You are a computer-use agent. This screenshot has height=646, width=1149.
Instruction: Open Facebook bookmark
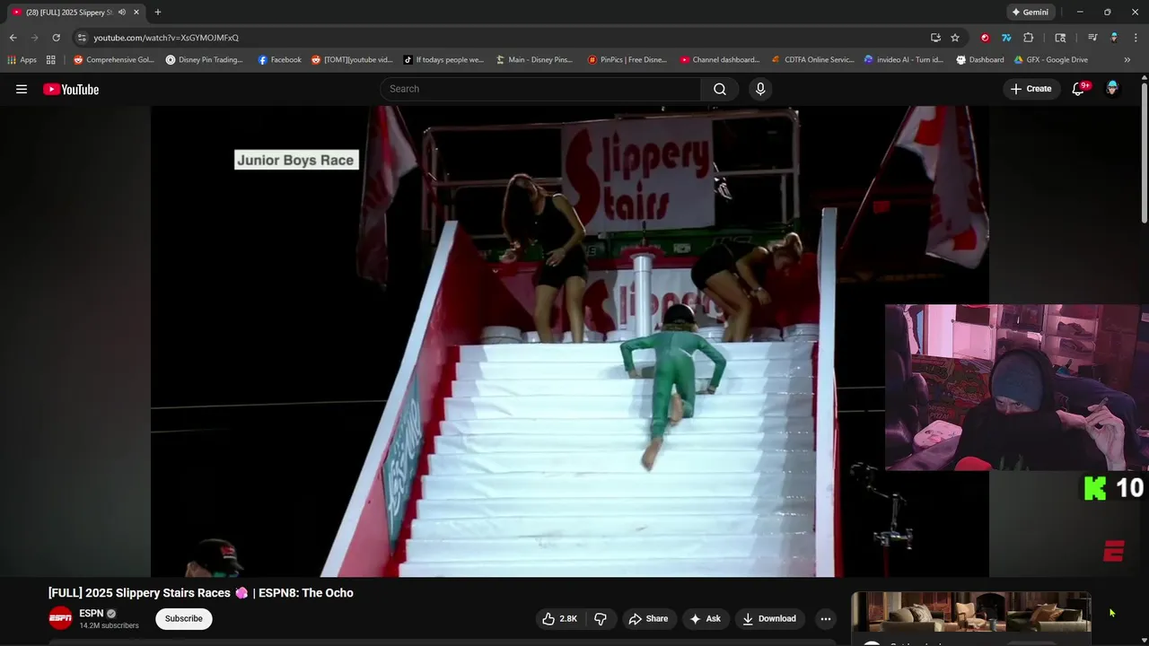click(x=279, y=60)
